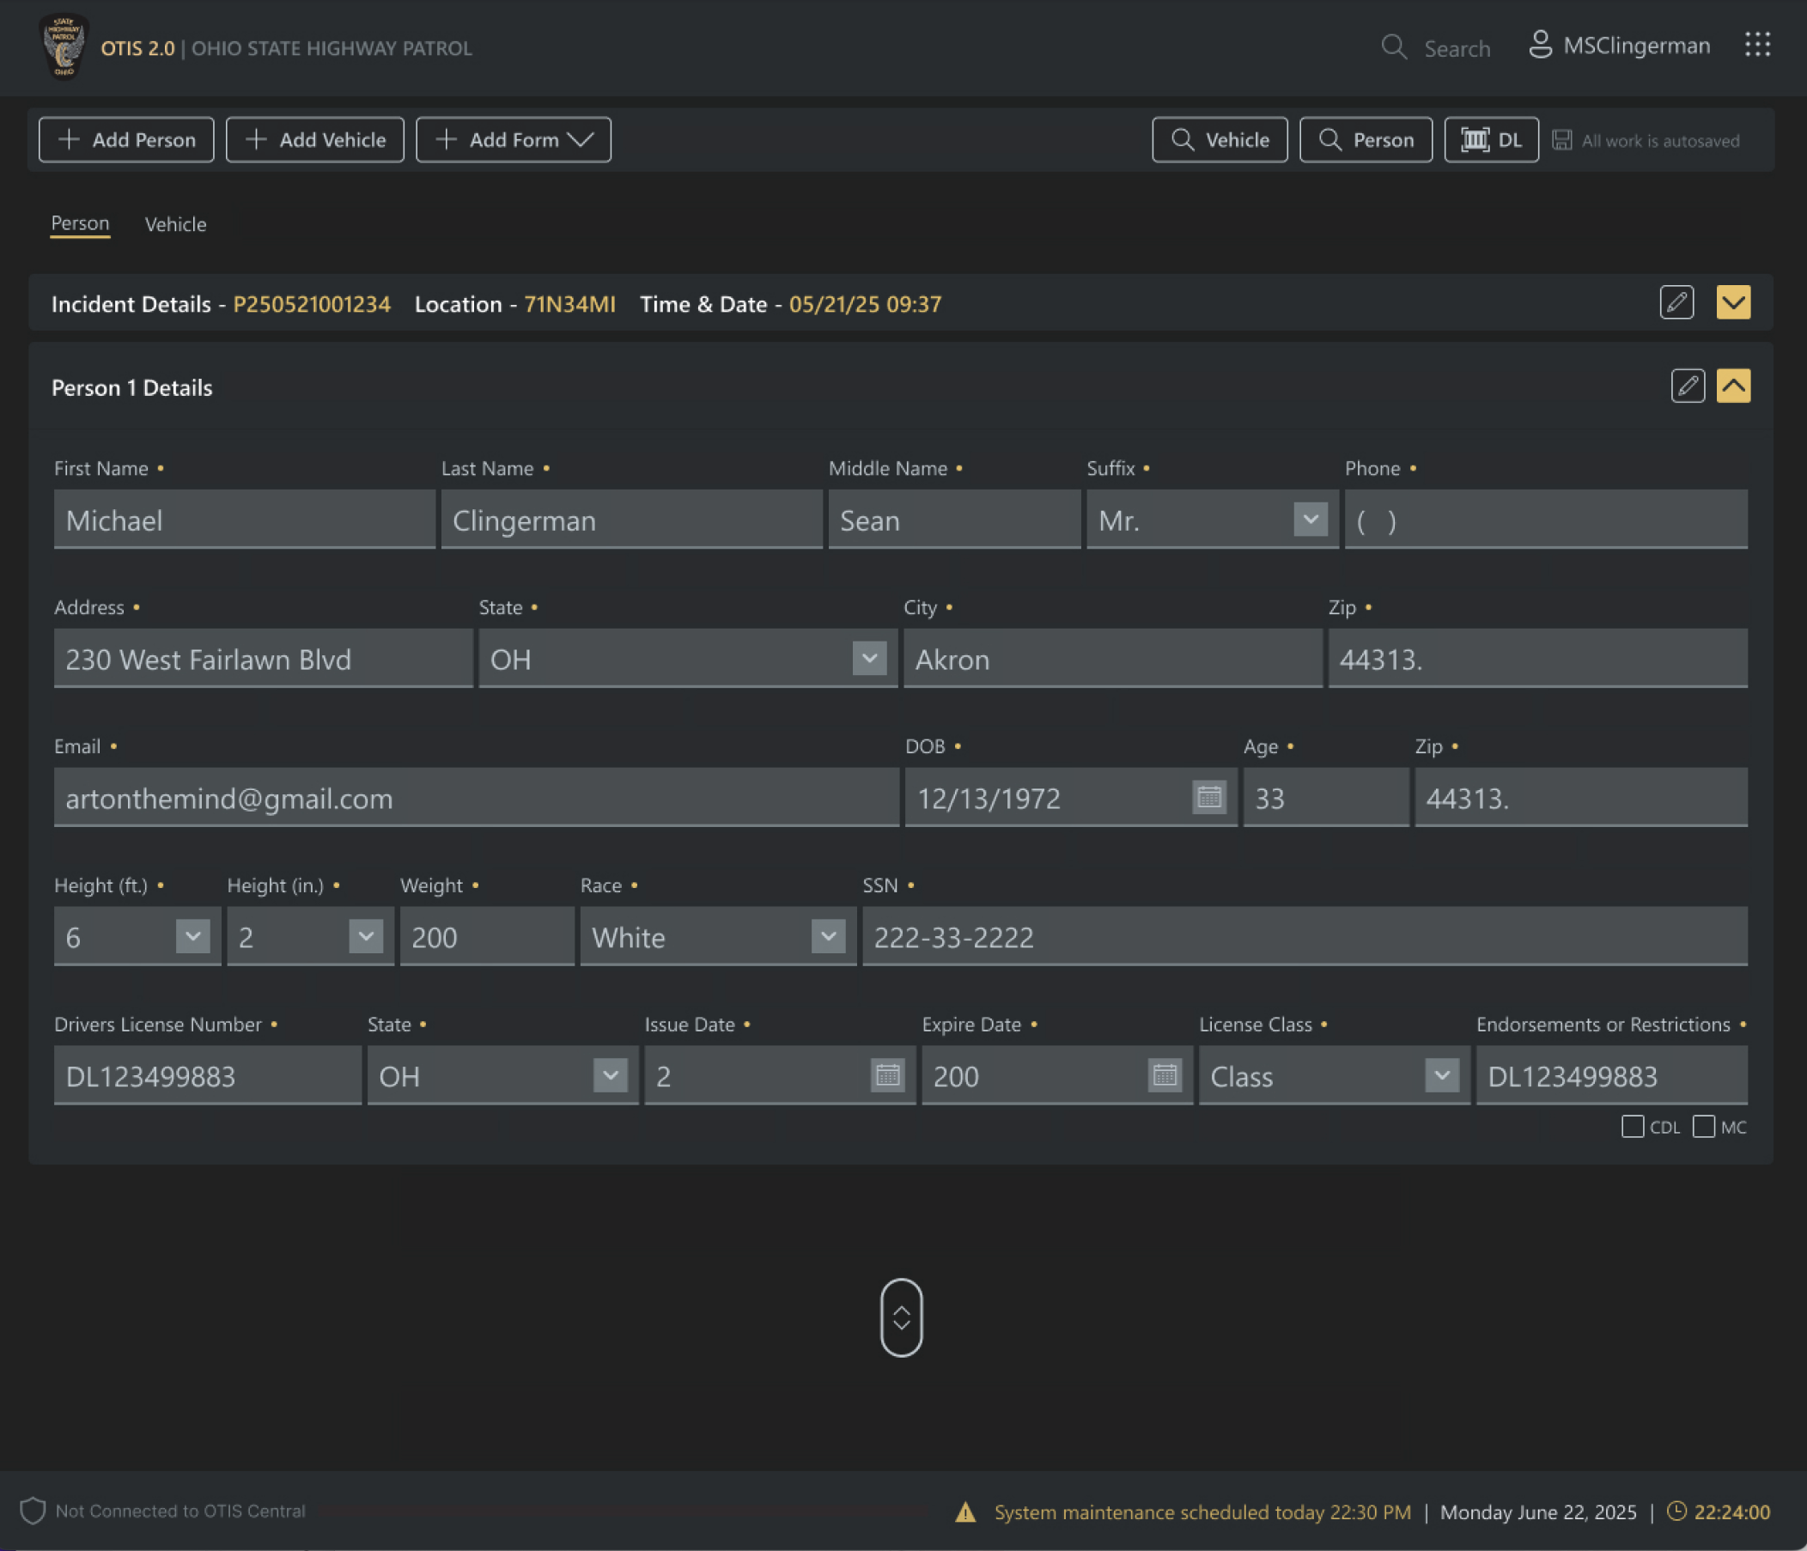
Task: Expand the Incident Details section
Action: 1732,302
